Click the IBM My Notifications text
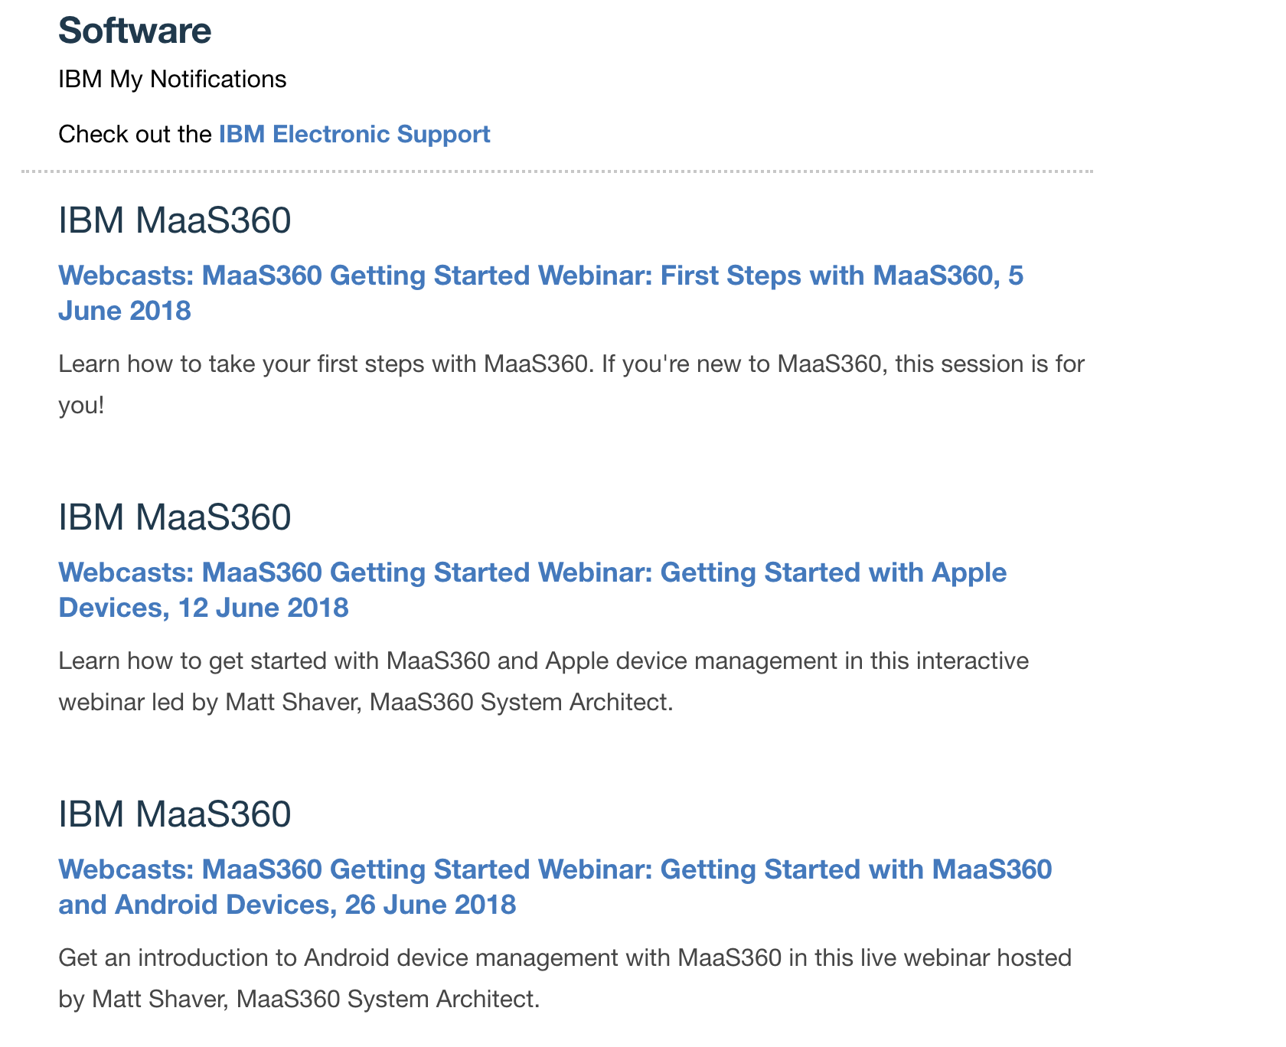The width and height of the screenshot is (1286, 1047). [172, 79]
